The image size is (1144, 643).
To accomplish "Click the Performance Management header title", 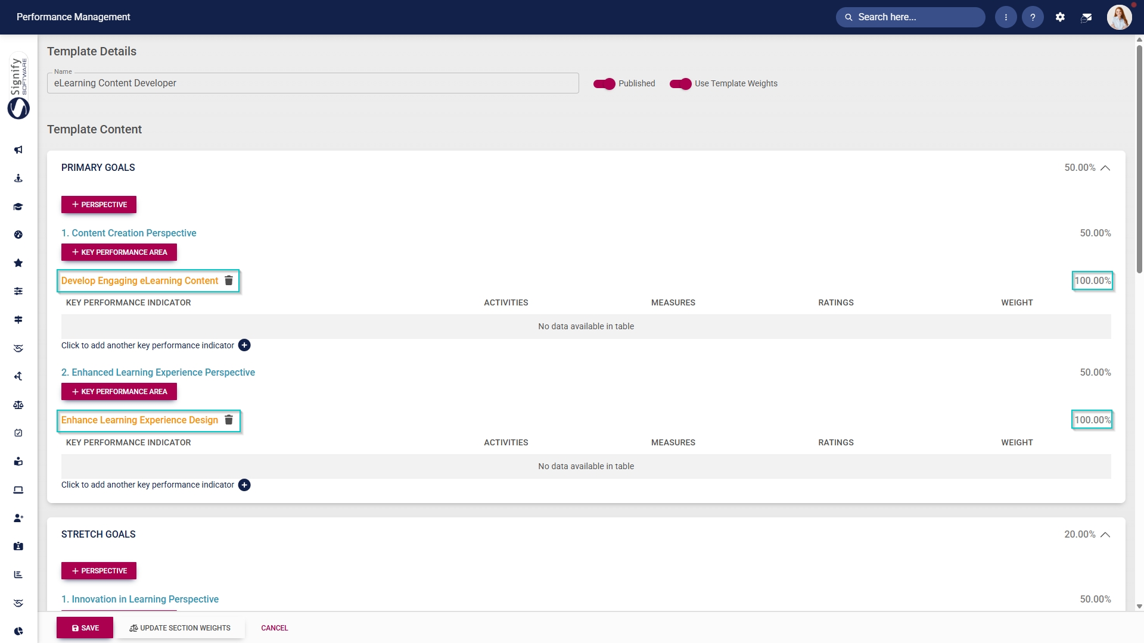I will click(73, 17).
